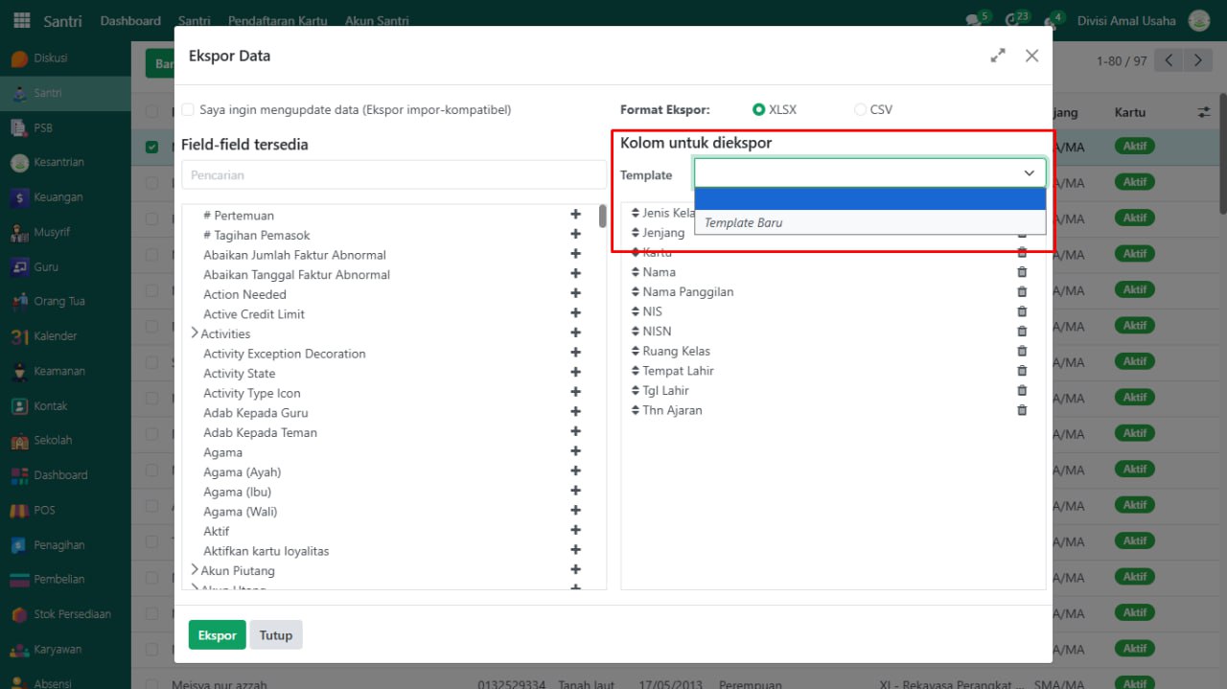This screenshot has height=689, width=1227.
Task: Delete the Tgl Lahir export column
Action: point(1022,391)
